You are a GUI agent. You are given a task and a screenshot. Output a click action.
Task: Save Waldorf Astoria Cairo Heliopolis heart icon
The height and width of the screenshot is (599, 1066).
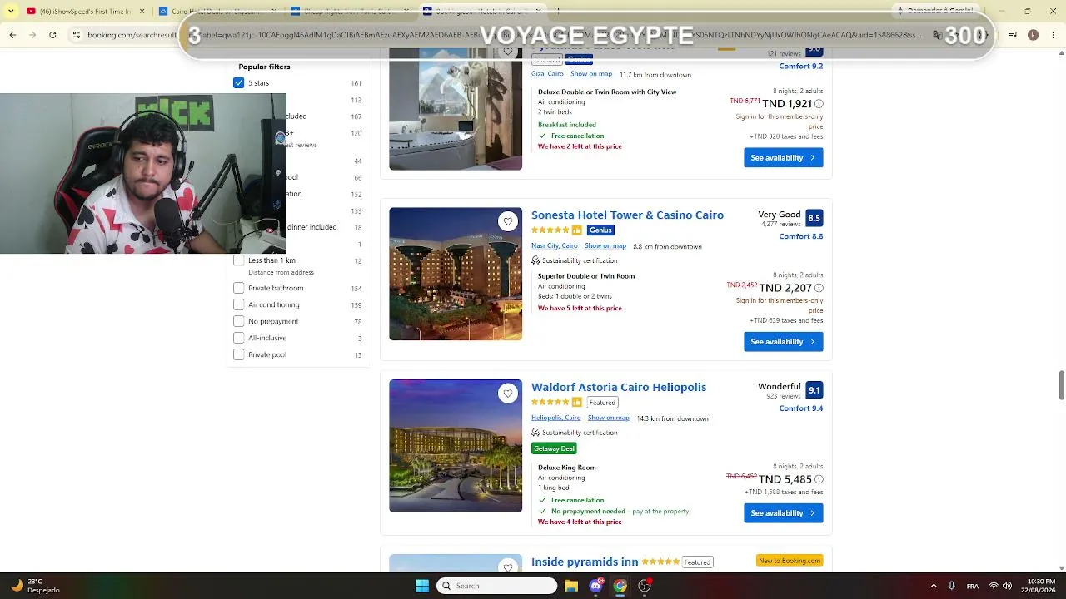508,394
